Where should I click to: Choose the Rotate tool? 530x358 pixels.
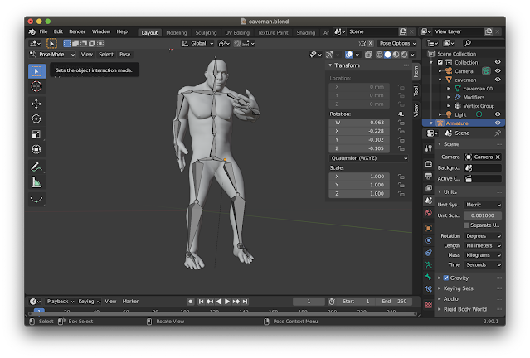36,119
